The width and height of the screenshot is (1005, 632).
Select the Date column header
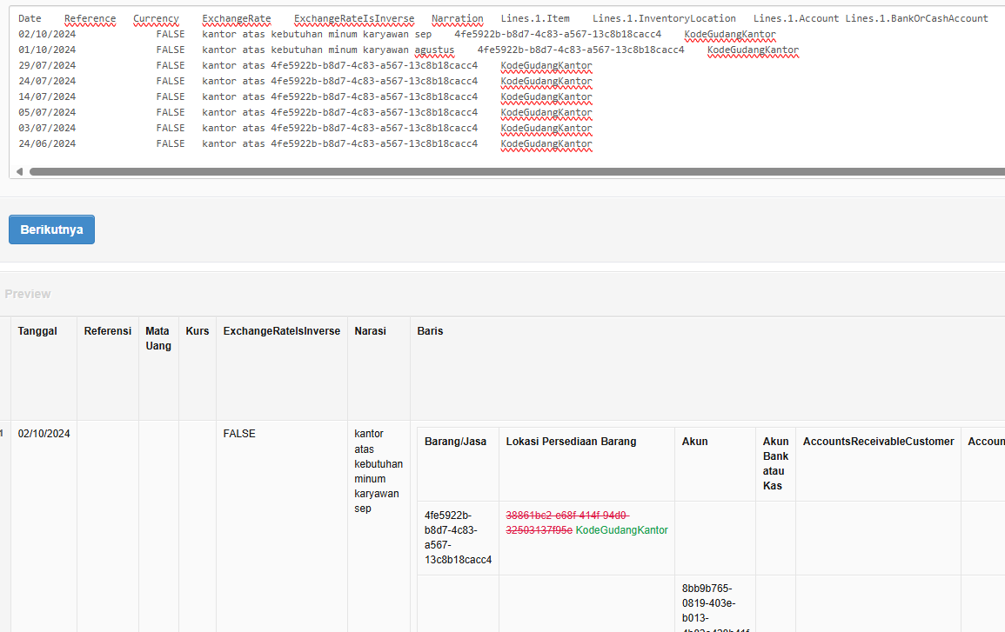(x=29, y=17)
